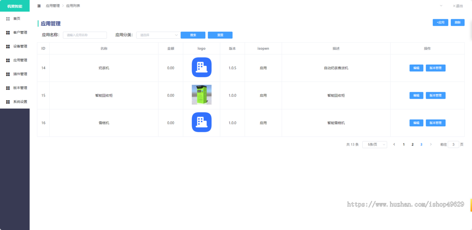Focus the 前往 page number input

(454, 145)
